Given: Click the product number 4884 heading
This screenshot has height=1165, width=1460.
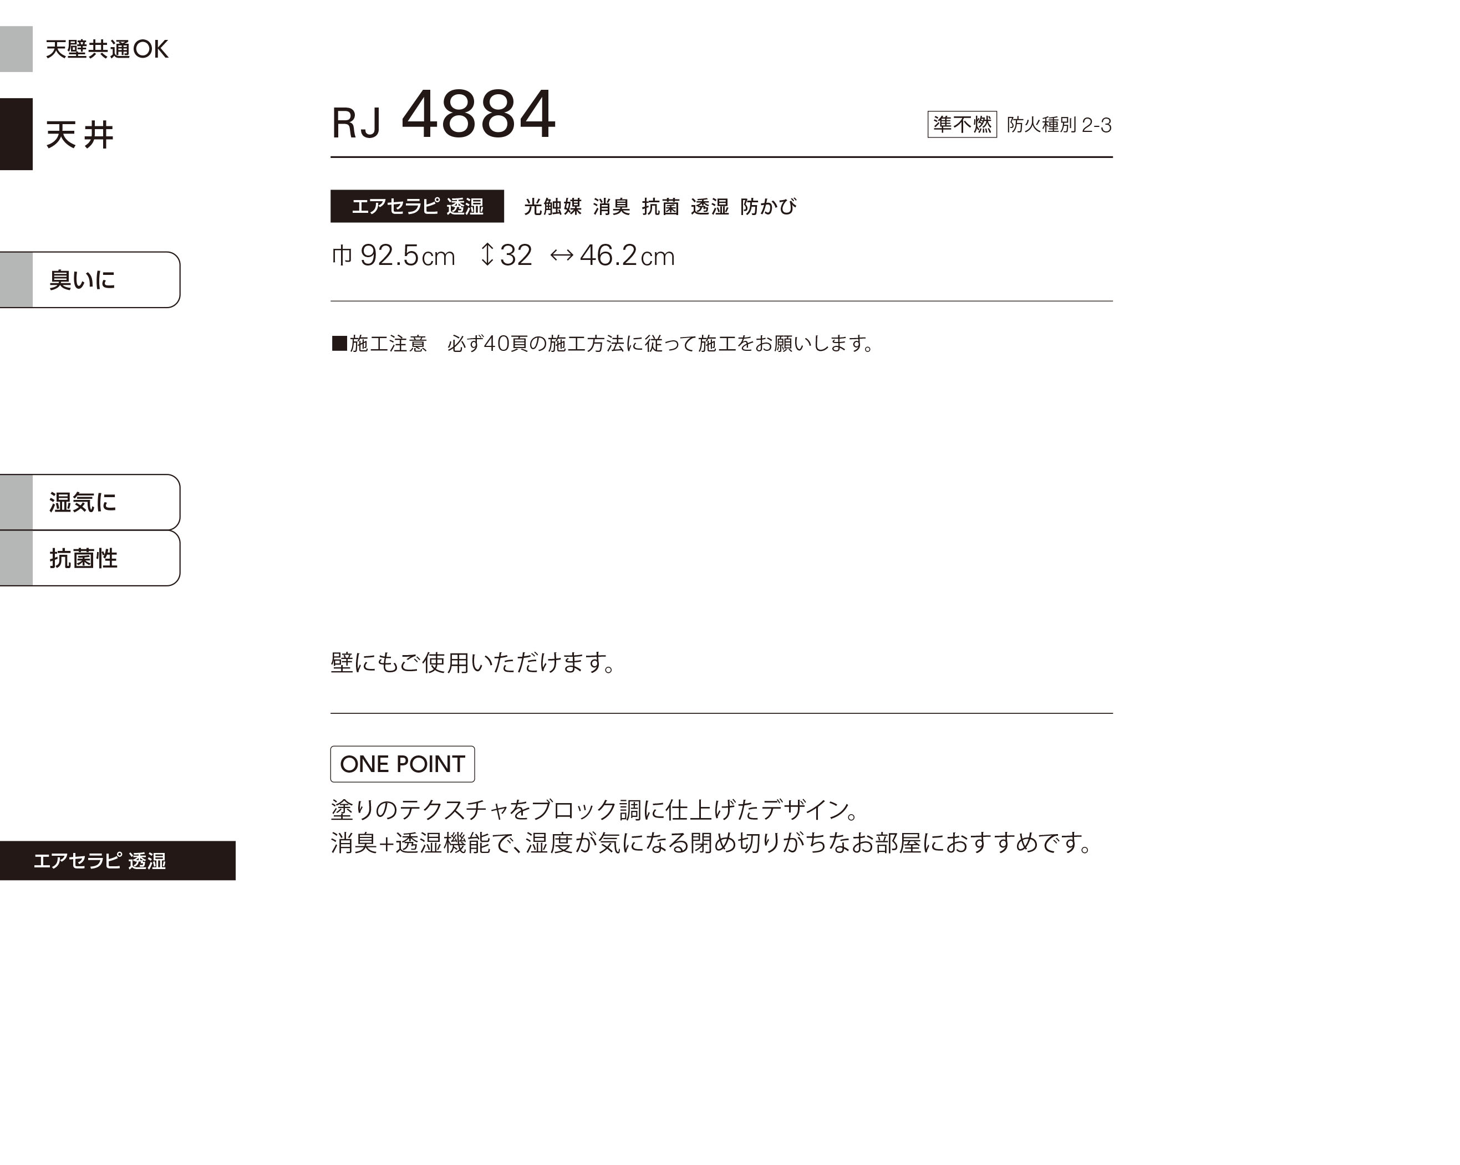Looking at the screenshot, I should (478, 115).
